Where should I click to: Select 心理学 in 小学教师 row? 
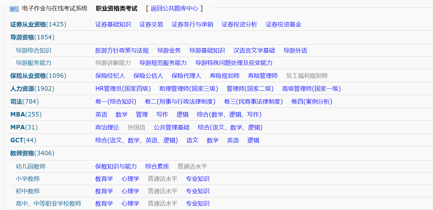coord(130,179)
